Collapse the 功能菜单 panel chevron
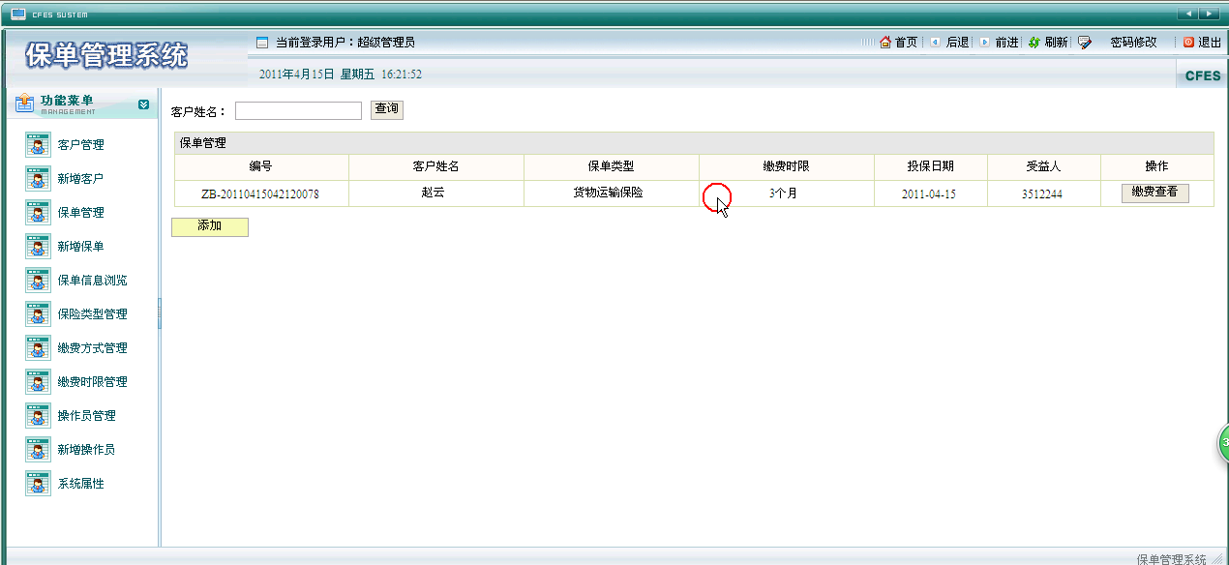Screen dimensions: 1229x565 point(143,104)
